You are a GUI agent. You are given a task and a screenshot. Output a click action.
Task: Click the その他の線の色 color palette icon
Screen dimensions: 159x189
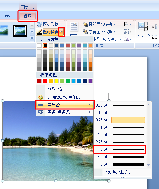tap(41, 97)
